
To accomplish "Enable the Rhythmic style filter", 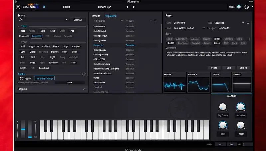I will [53, 63].
